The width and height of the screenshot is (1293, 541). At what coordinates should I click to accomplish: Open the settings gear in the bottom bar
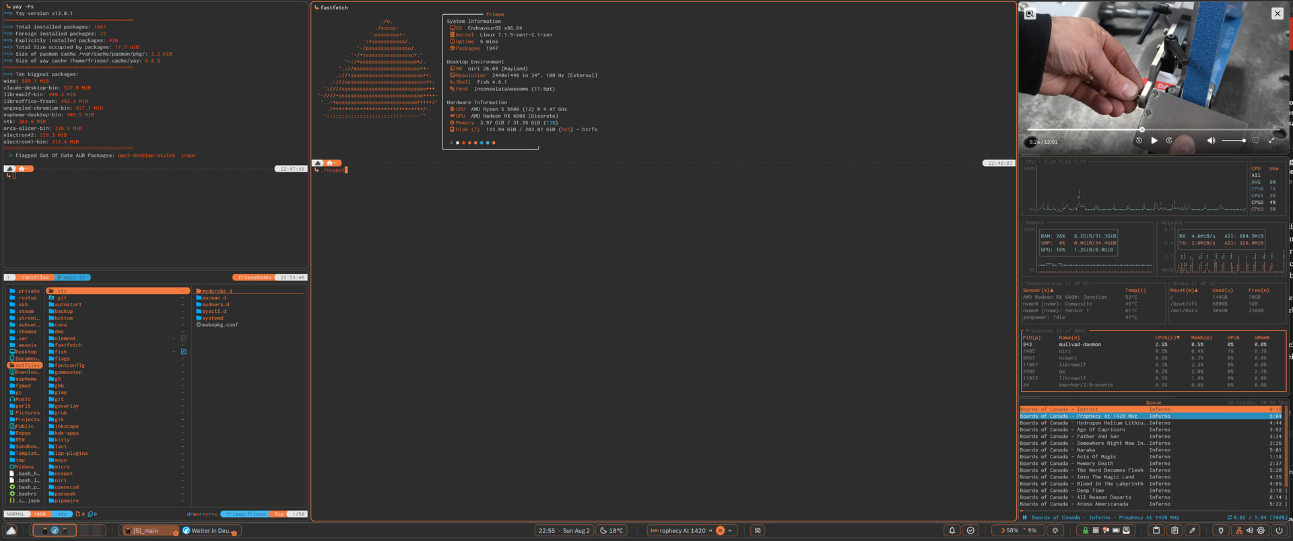(1261, 530)
